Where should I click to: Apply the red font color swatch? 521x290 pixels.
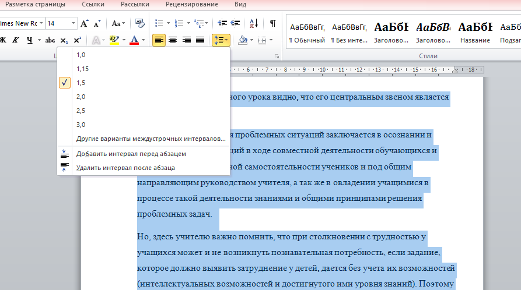coord(135,40)
